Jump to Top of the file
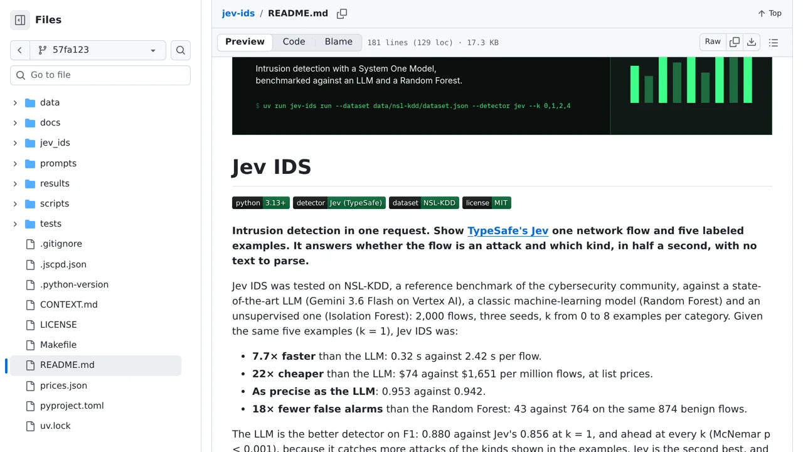 pos(770,13)
